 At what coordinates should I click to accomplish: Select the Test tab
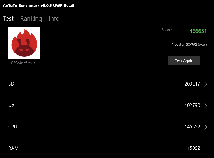pyautogui.click(x=8, y=18)
